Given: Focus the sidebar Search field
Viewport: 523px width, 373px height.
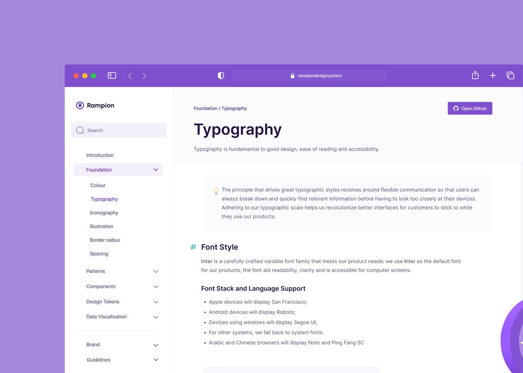Looking at the screenshot, I should (x=119, y=130).
